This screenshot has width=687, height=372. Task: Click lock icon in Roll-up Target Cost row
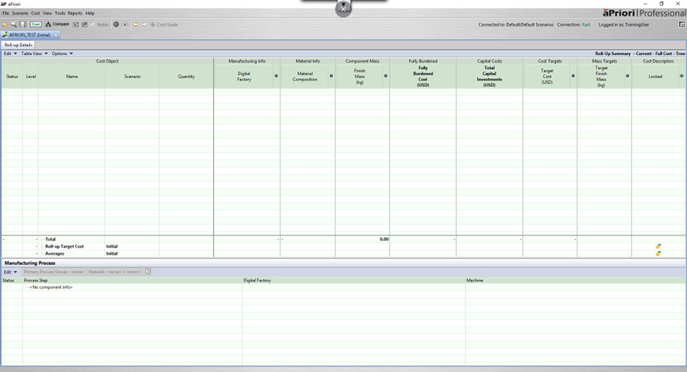coord(658,246)
